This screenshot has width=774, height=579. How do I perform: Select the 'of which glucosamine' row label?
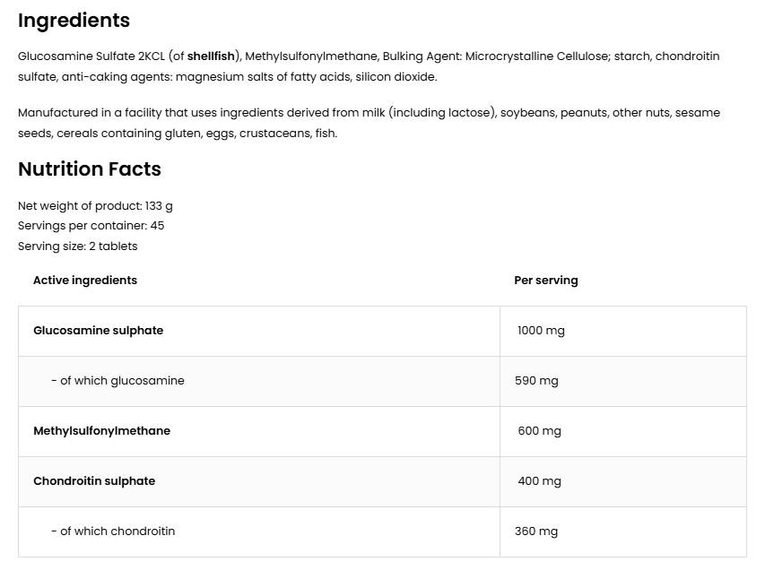tap(117, 381)
